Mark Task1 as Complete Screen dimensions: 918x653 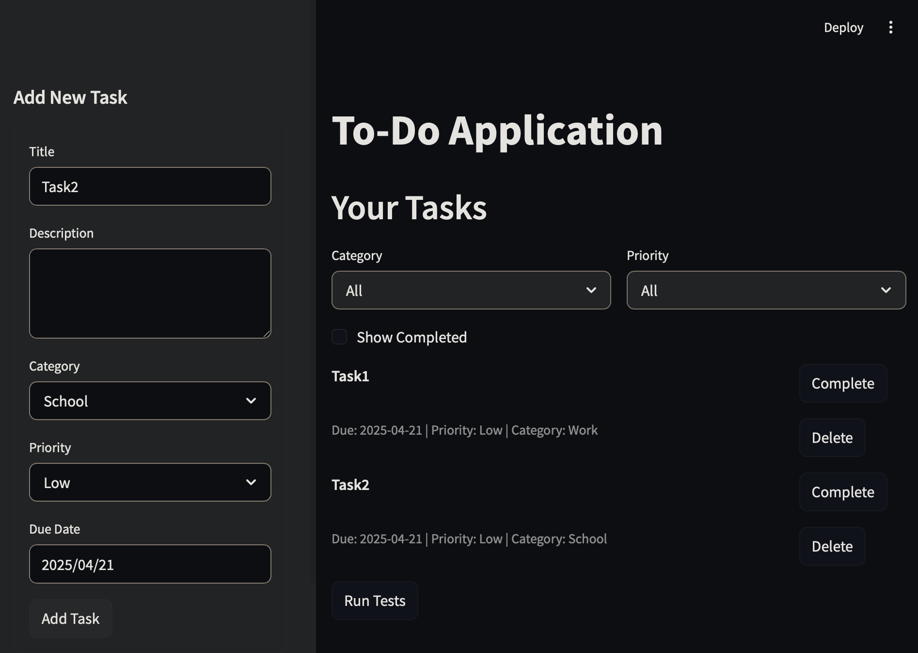click(x=843, y=383)
